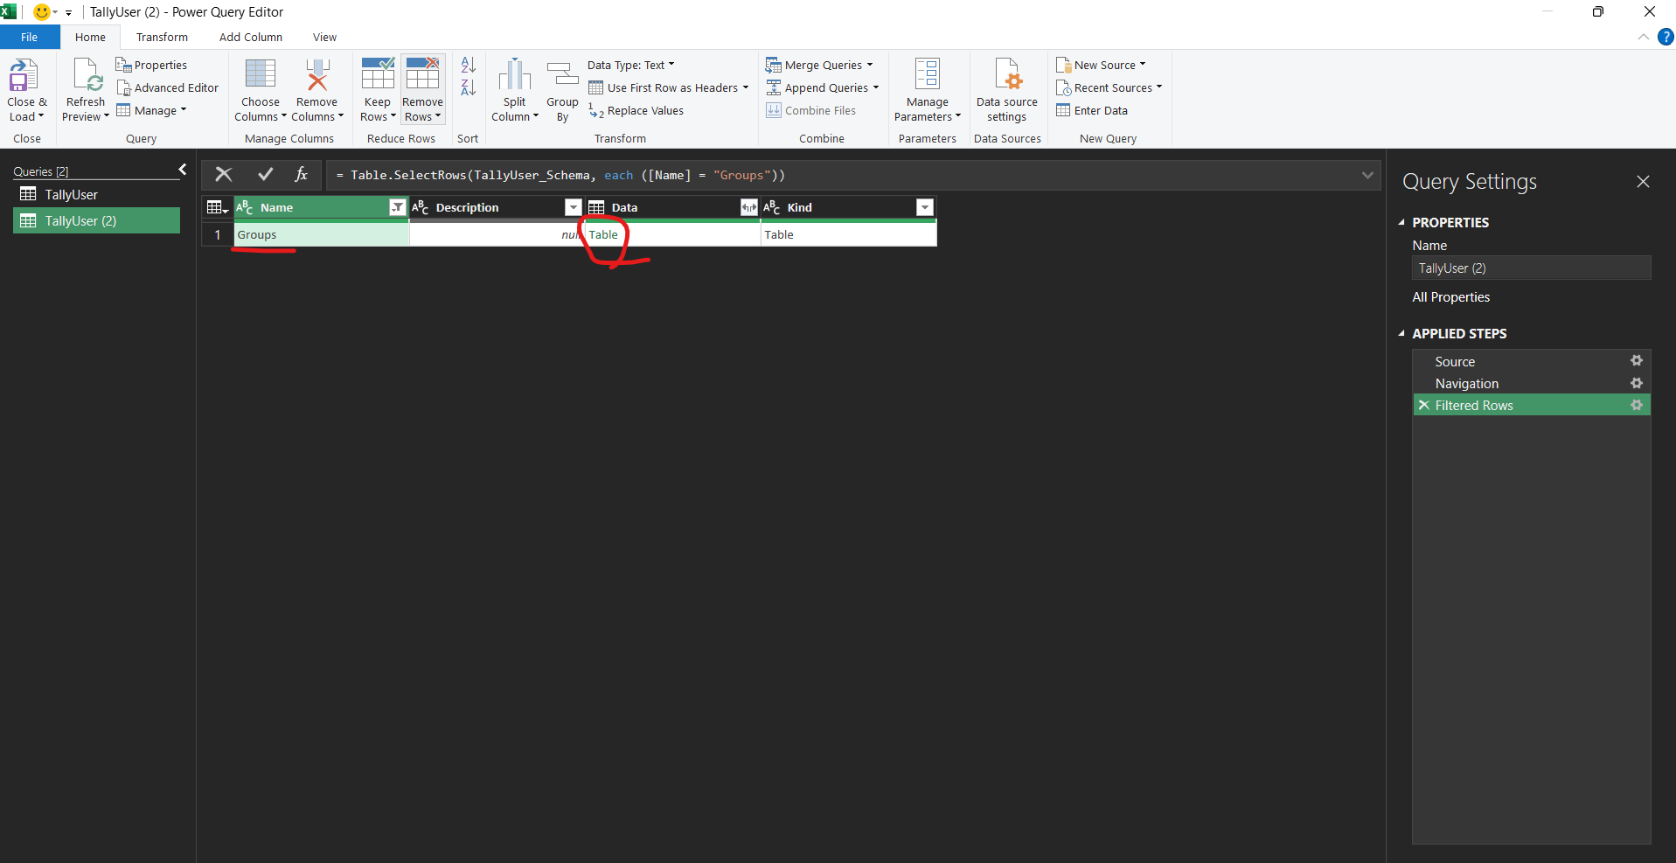Click the Close & Load icon
Viewport: 1676px width, 863px height.
pos(24,76)
